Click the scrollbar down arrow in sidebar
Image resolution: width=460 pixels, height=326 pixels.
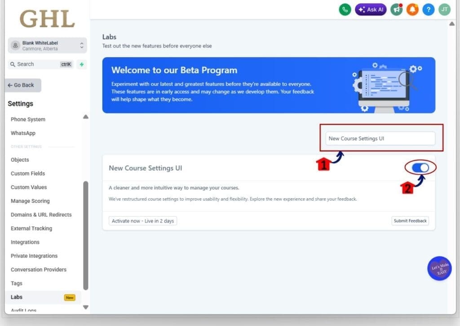[85, 308]
